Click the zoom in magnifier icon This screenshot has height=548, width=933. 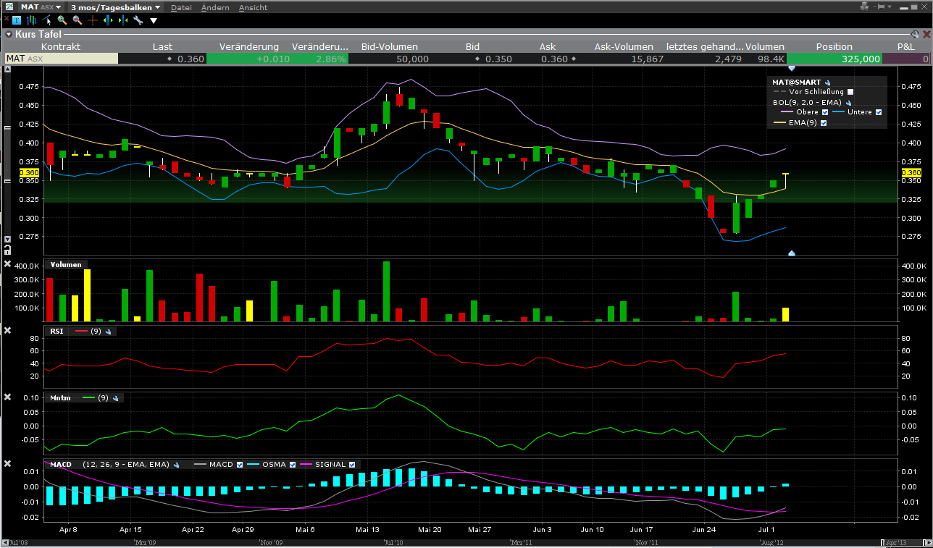[x=62, y=20]
